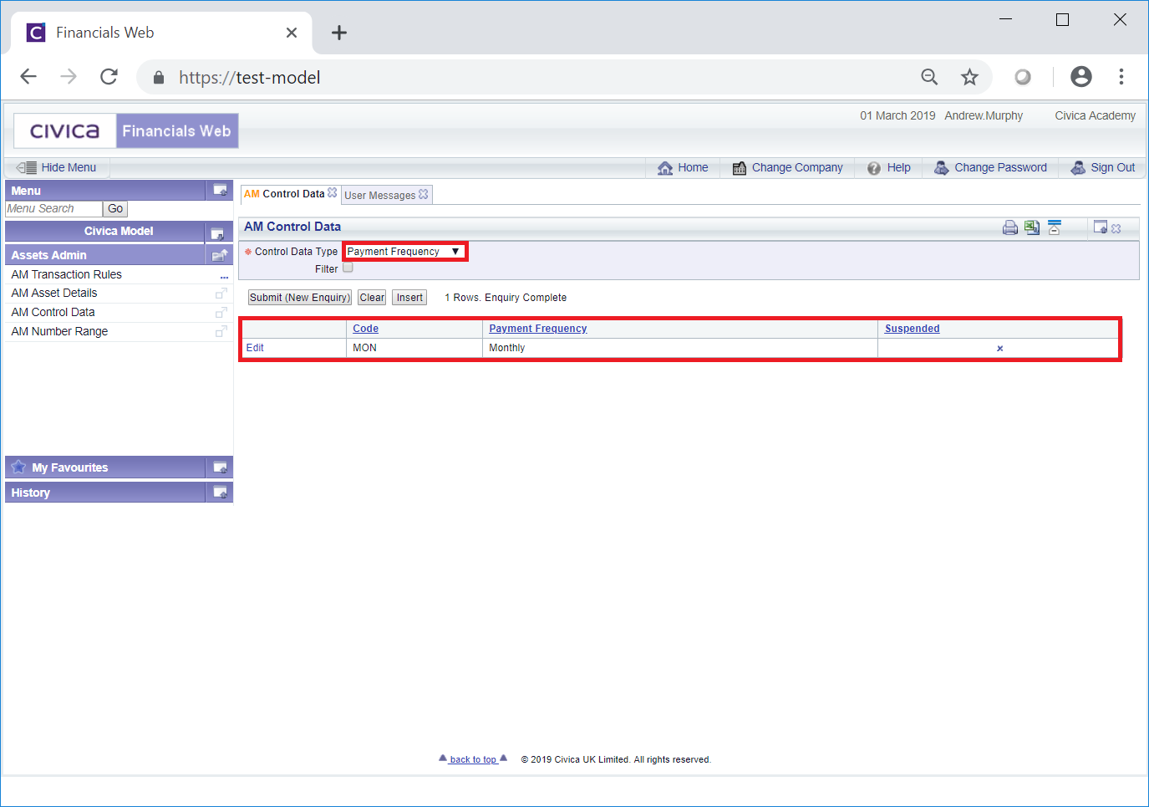
Task: Go up from Assets Admin folder icon
Action: tap(220, 255)
